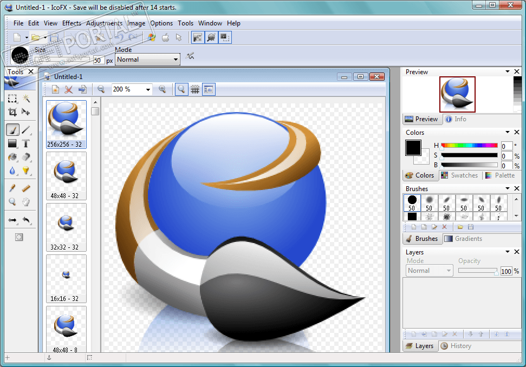Toggle the third highlighted panel view button
The image size is (526, 367).
[225, 37]
